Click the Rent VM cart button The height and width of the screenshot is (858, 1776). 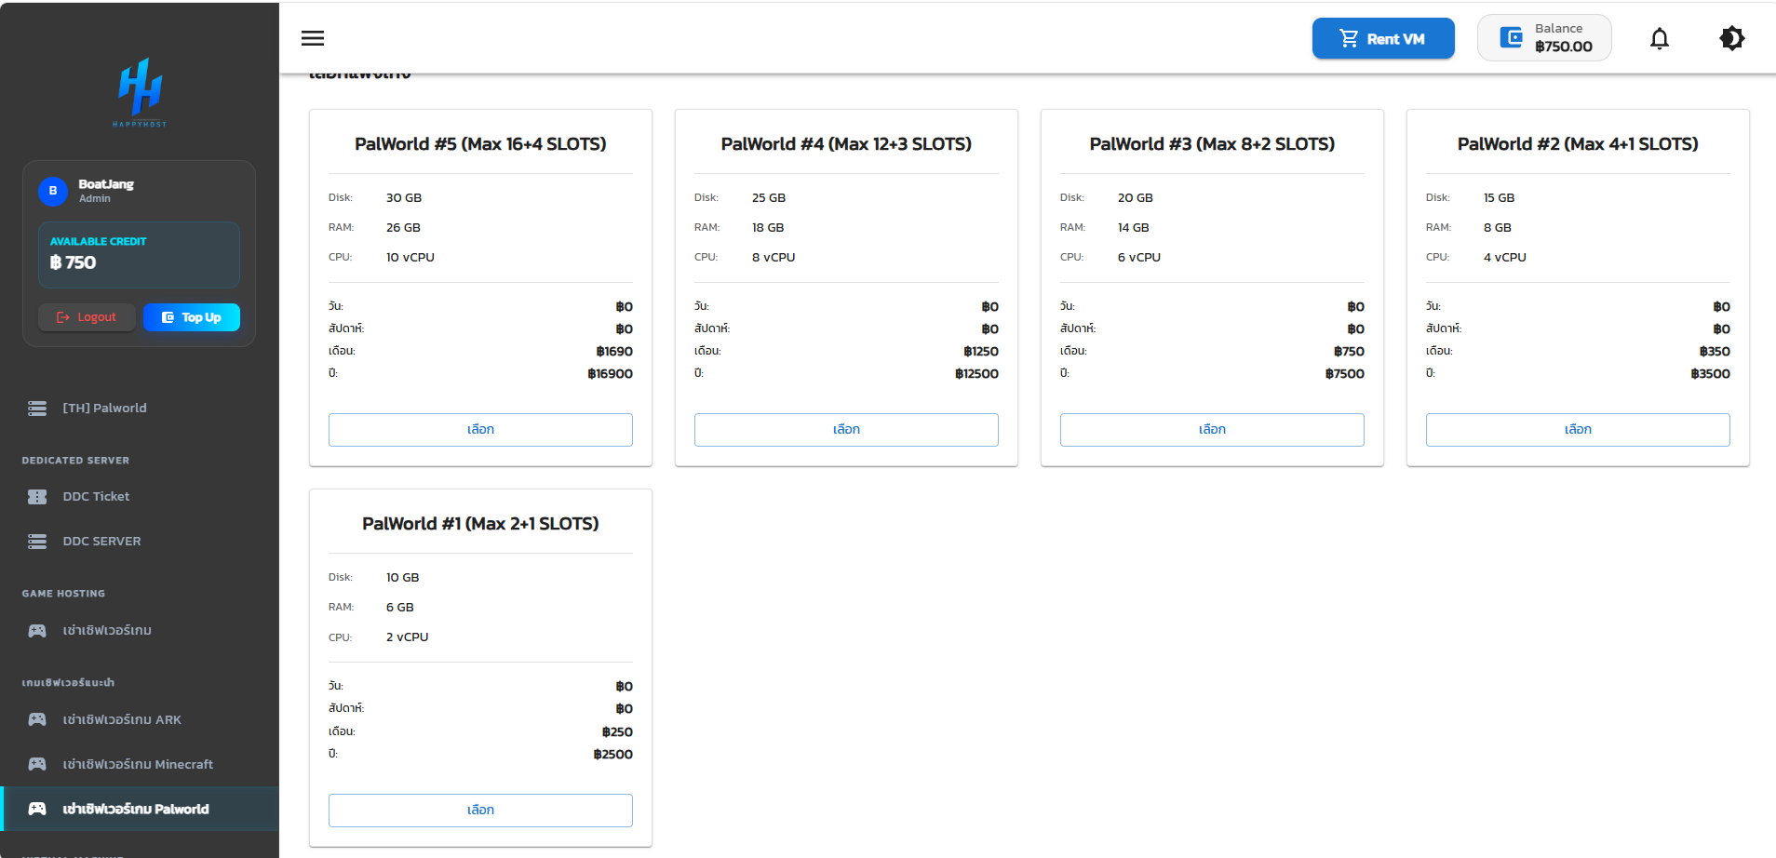tap(1383, 38)
